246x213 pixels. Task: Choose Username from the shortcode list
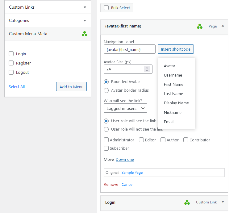click(173, 75)
